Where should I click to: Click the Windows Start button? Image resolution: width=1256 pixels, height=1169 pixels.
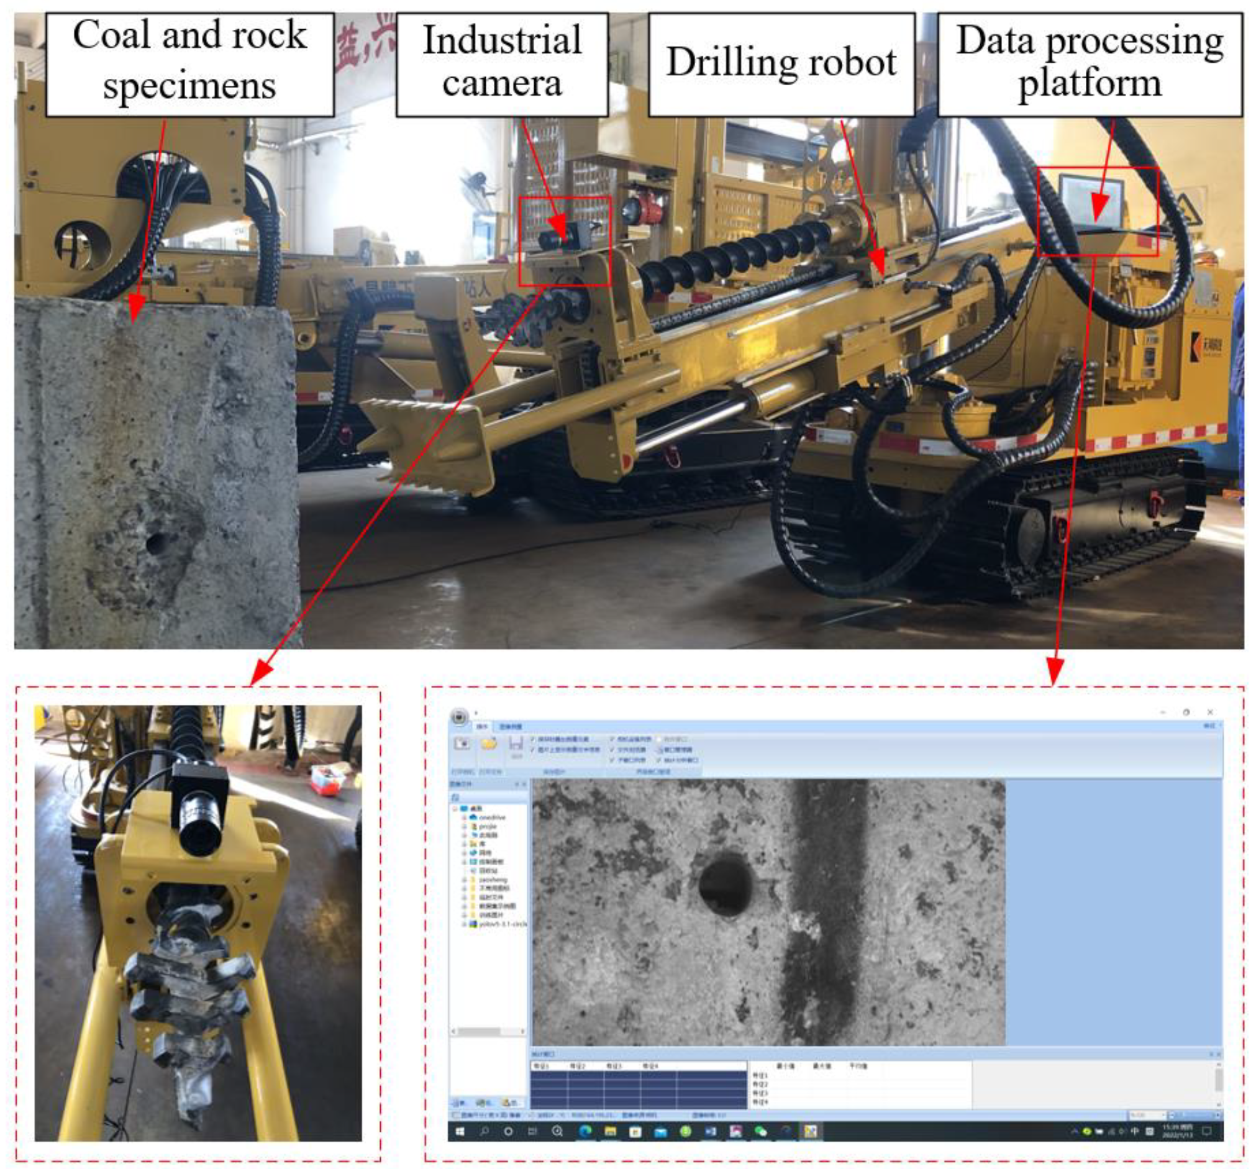click(x=460, y=1131)
